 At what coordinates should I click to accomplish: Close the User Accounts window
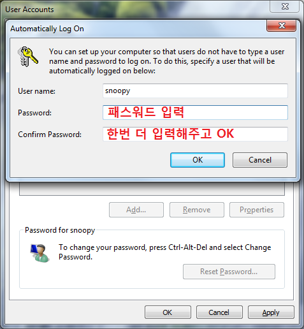tap(285, 6)
